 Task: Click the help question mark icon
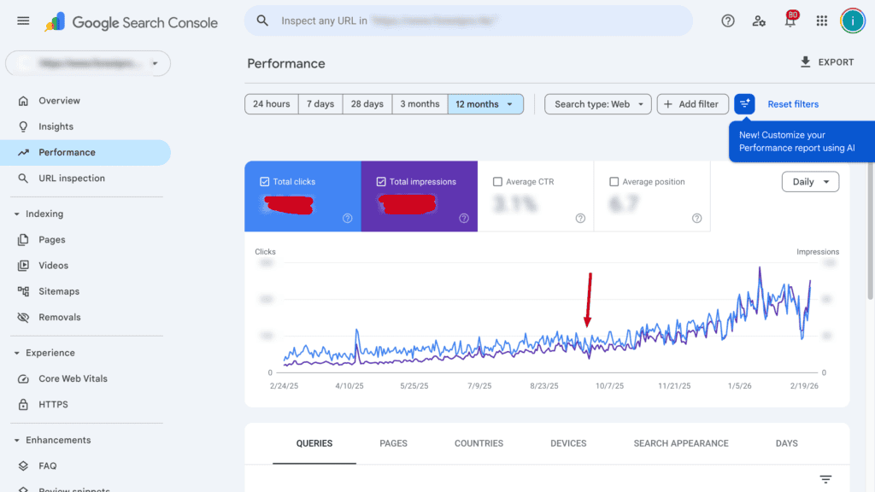click(x=728, y=20)
